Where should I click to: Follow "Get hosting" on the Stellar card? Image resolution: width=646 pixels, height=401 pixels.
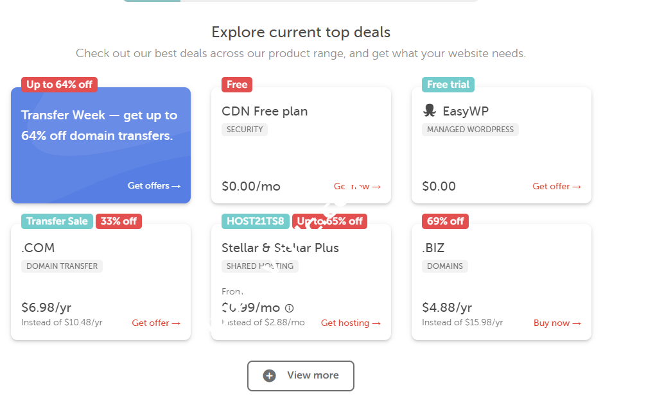(x=351, y=323)
